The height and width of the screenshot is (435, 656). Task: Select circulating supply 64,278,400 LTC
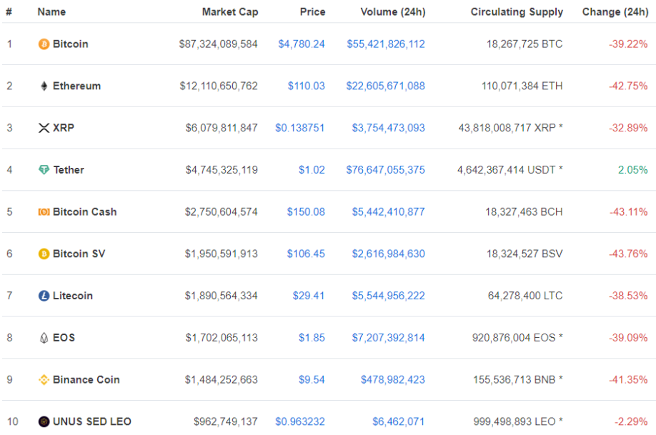click(x=525, y=295)
